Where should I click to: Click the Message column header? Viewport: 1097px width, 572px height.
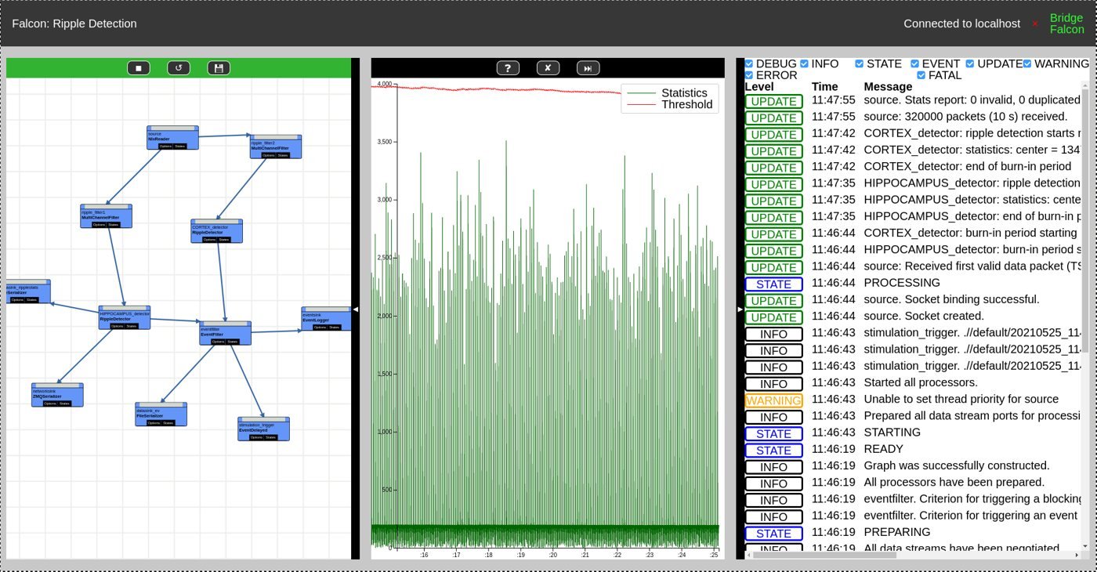pyautogui.click(x=889, y=87)
